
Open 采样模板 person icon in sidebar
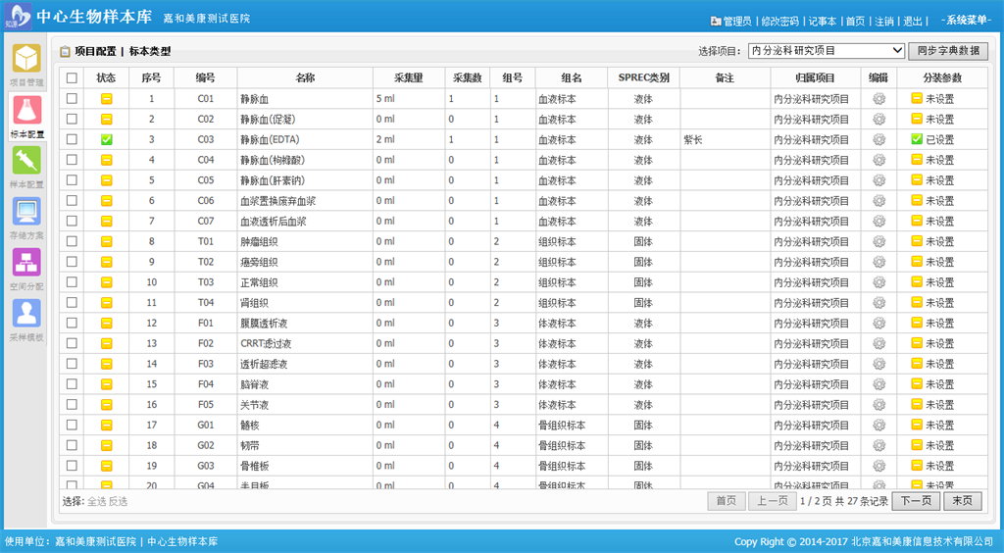point(26,316)
